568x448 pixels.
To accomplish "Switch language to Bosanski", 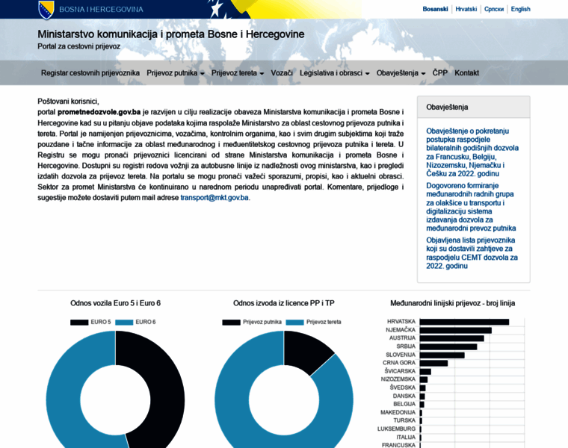I will click(x=435, y=9).
